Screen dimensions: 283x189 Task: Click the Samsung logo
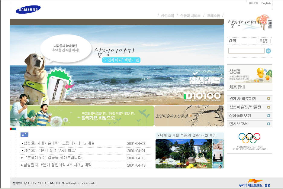click(28, 9)
